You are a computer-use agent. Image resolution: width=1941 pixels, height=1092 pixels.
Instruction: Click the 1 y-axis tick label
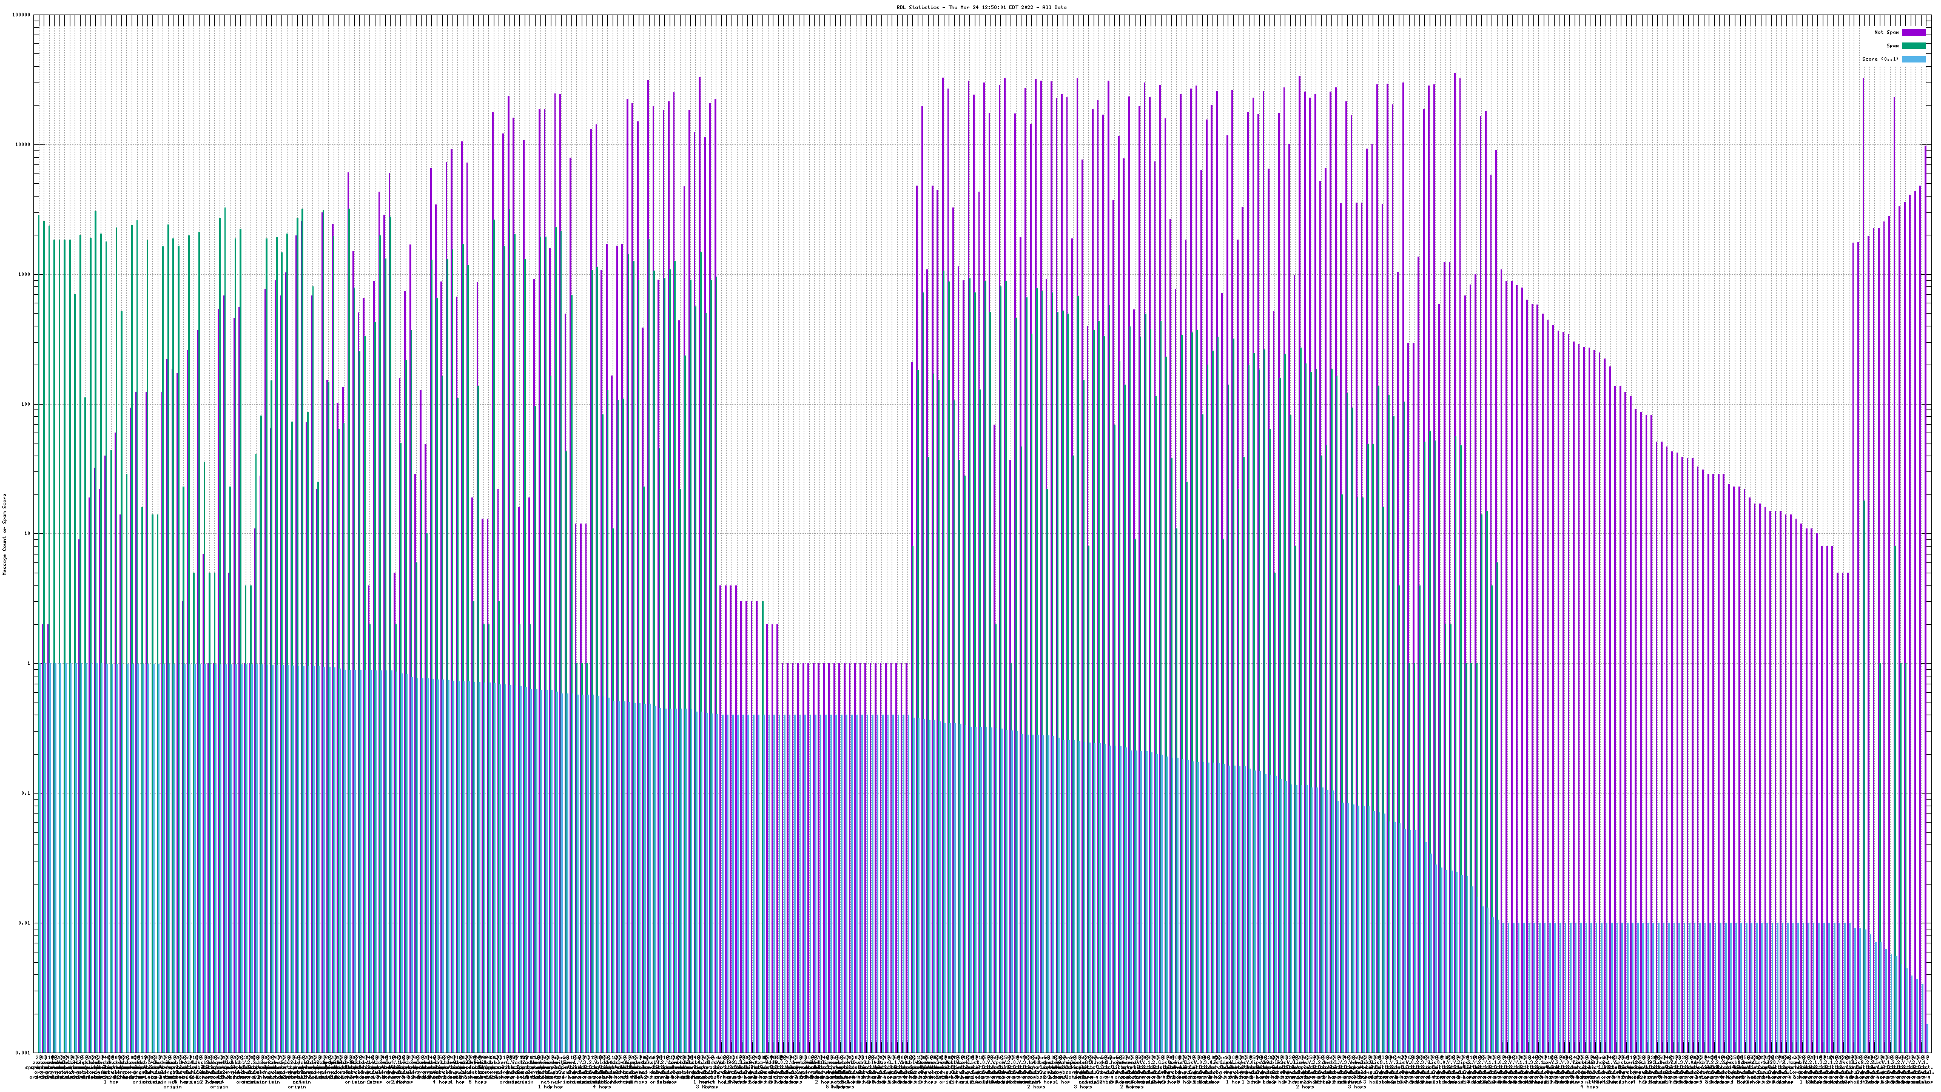[x=29, y=663]
